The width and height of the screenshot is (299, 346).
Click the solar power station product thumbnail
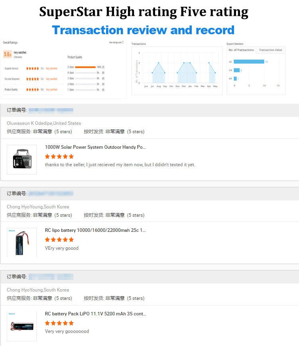[x=22, y=159]
